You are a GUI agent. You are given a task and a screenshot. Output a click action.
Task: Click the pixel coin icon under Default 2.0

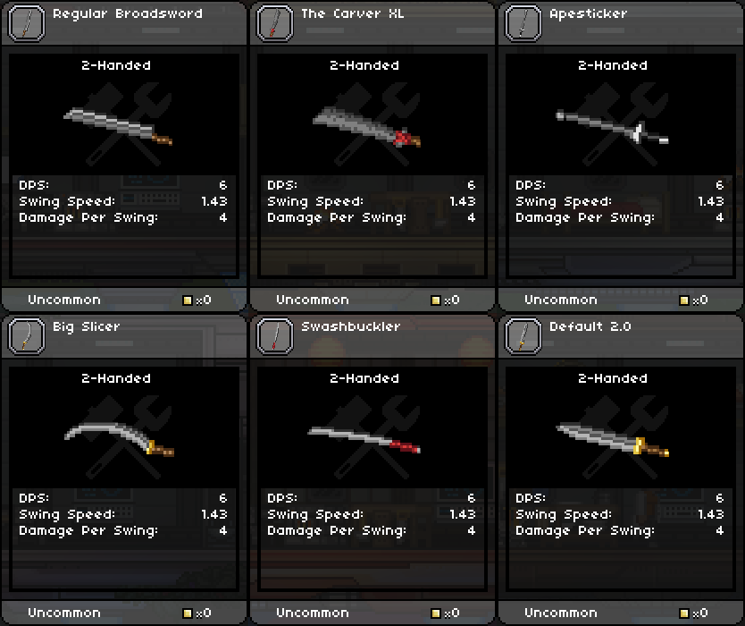[x=684, y=613]
